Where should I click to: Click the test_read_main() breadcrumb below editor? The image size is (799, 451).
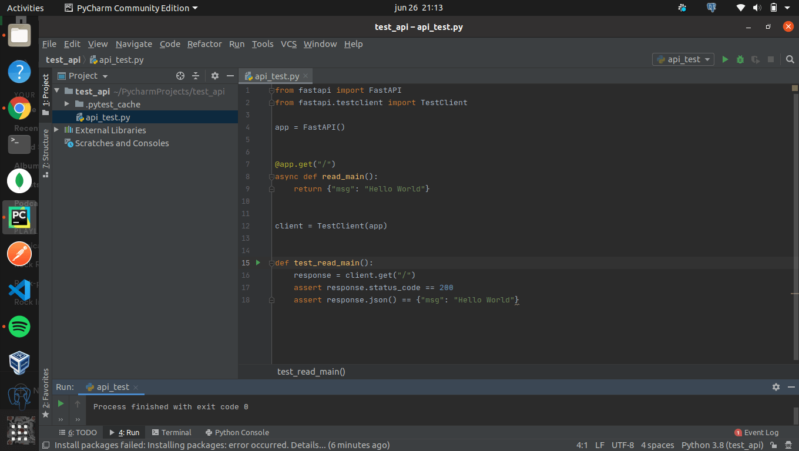[311, 372]
